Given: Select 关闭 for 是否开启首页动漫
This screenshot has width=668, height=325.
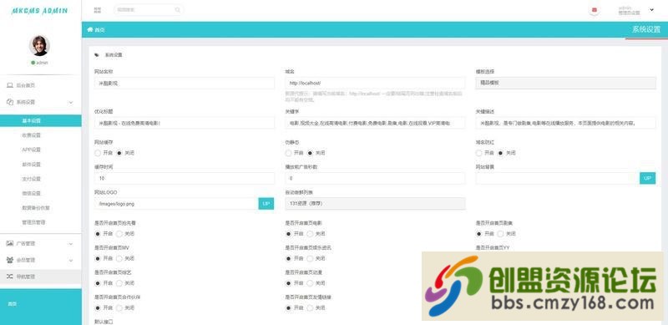Looking at the screenshot, I should coord(310,283).
